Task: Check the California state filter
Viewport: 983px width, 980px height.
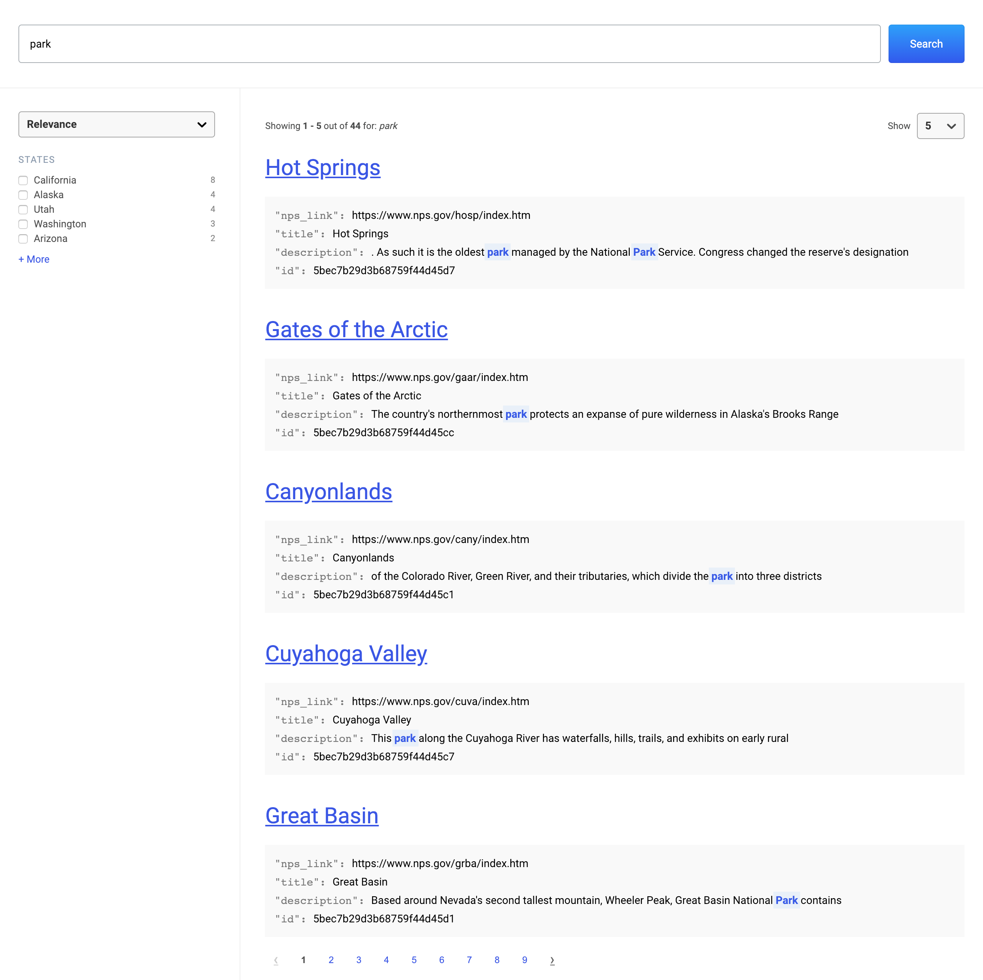Action: coord(23,180)
